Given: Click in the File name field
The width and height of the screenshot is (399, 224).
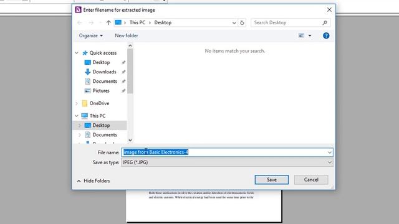Looking at the screenshot, I should coord(227,152).
